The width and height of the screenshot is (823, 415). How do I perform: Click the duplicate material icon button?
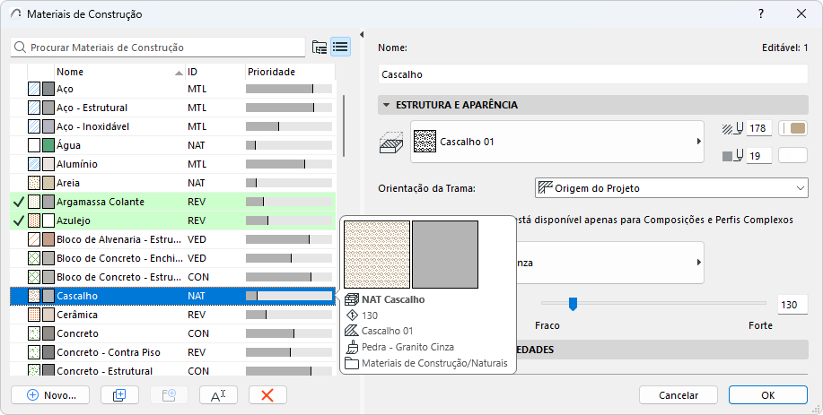(119, 395)
